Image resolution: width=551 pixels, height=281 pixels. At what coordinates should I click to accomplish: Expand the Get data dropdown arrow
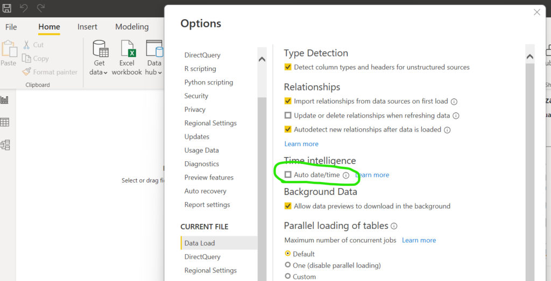105,73
